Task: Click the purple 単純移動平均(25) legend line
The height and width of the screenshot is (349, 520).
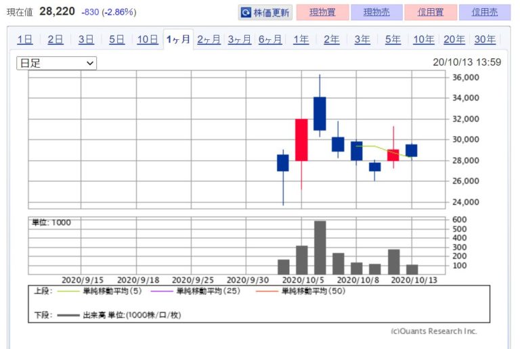Action: coord(162,292)
